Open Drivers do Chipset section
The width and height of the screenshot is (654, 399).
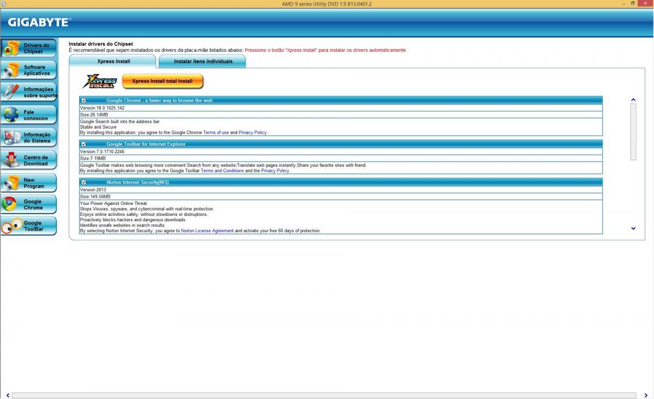[29, 49]
